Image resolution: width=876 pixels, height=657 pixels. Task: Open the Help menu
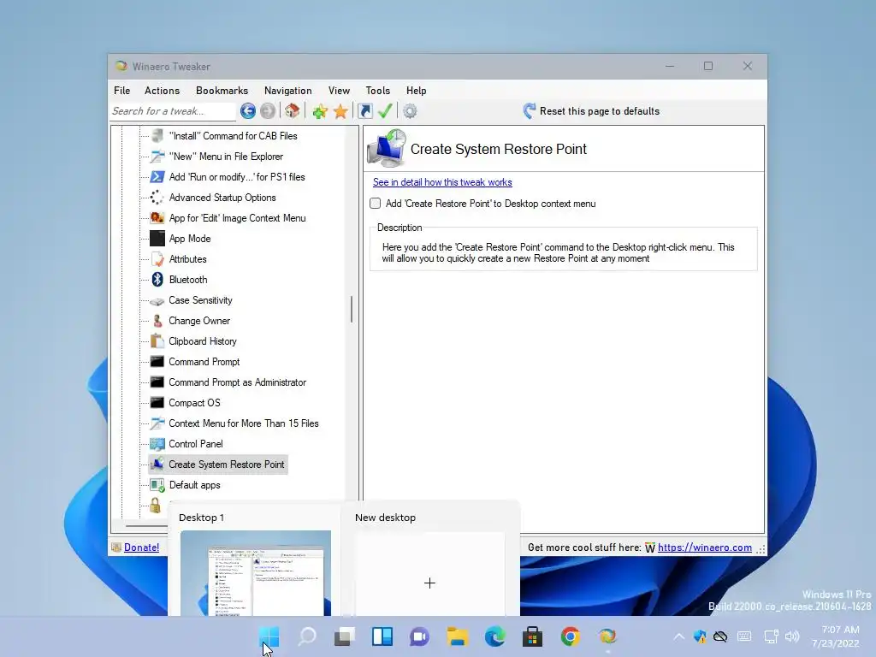(417, 91)
